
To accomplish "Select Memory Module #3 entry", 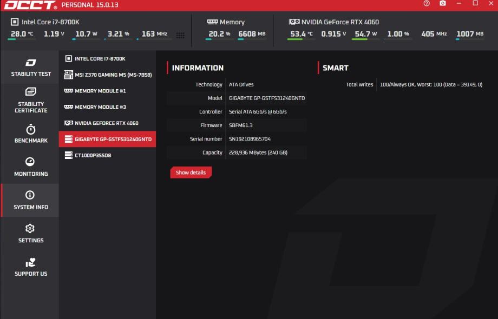I will [107, 107].
